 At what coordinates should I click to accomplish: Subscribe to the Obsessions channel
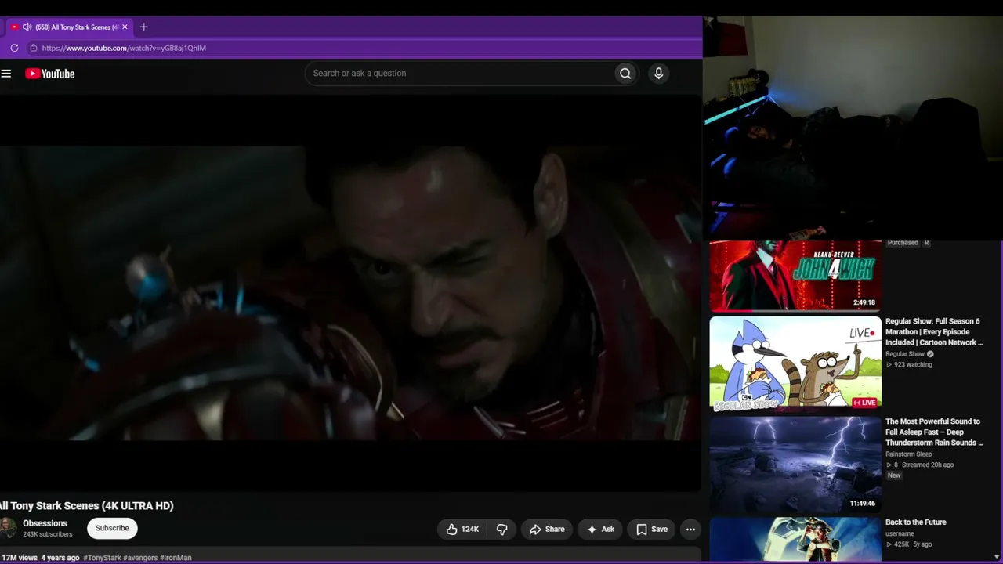click(x=112, y=529)
